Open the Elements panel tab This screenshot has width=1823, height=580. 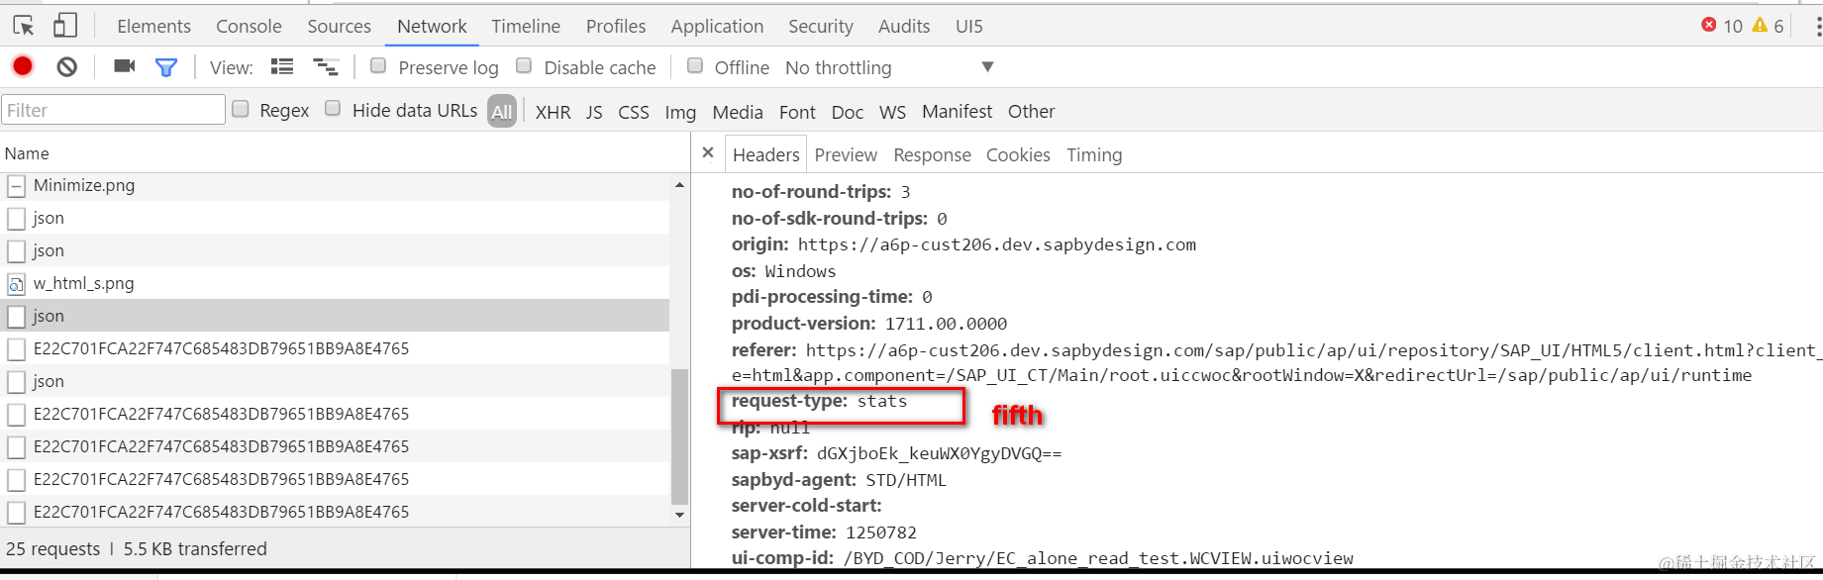153,27
